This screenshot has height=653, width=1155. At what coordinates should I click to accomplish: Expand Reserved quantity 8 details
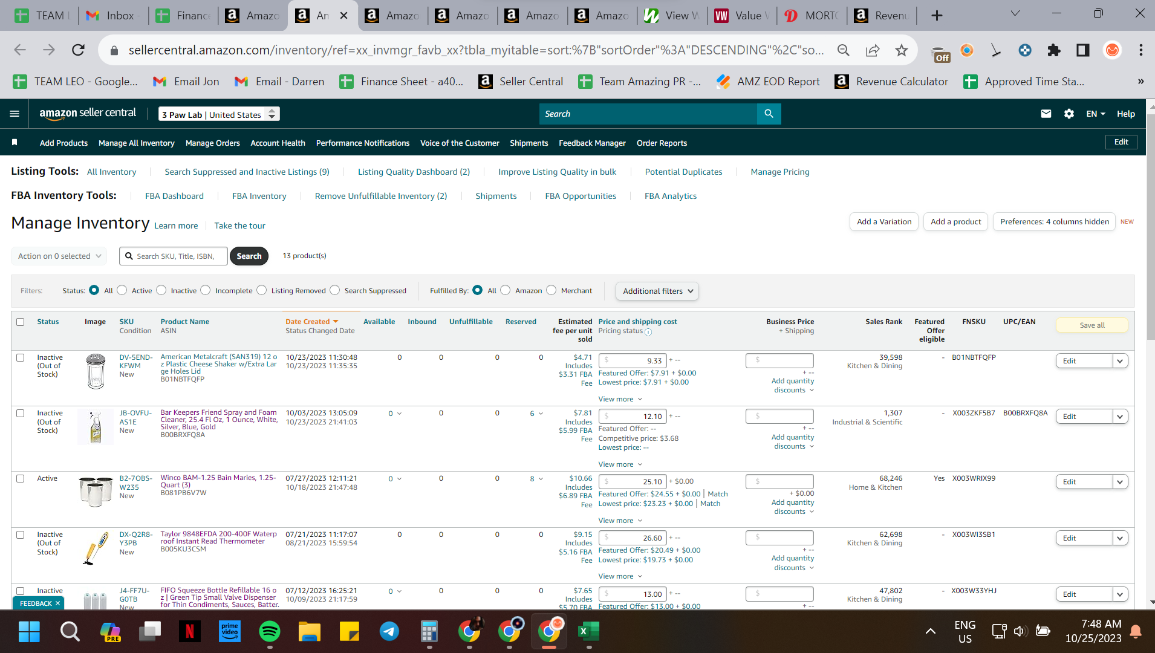(x=536, y=479)
